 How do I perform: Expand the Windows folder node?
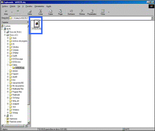click(x=8, y=110)
